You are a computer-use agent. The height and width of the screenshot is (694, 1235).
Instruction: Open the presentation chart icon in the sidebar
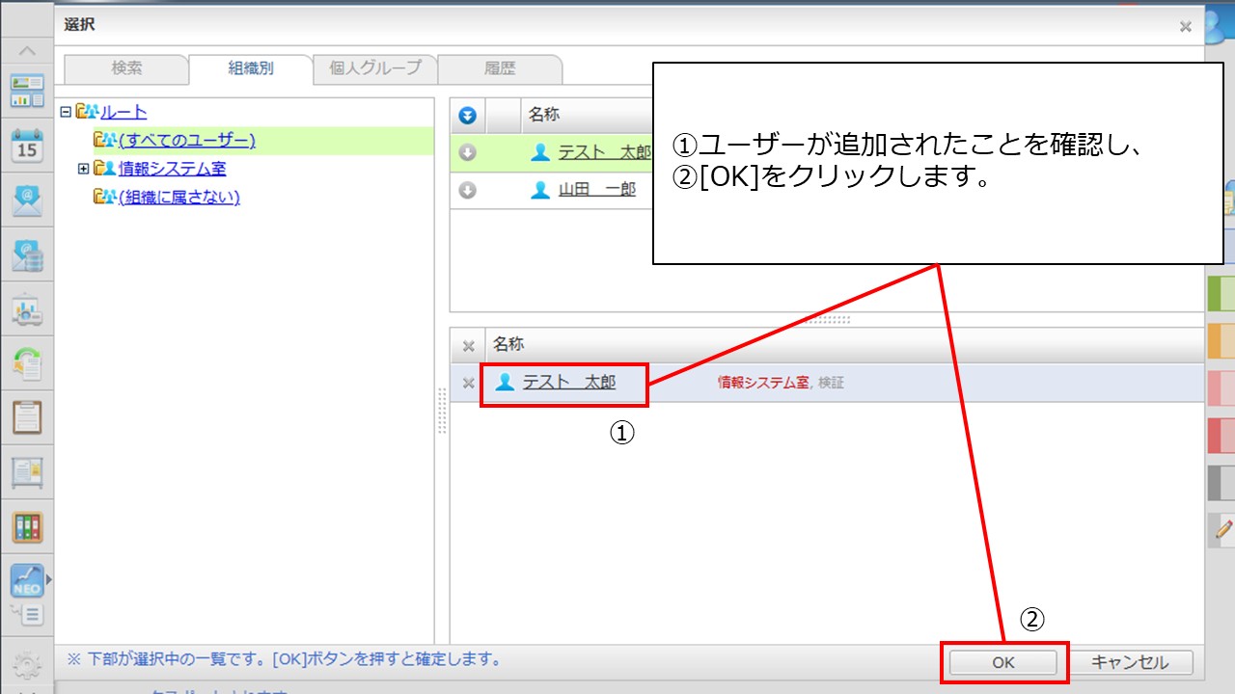(x=27, y=309)
